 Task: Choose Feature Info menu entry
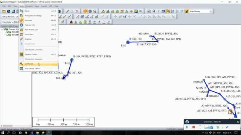coord(38,25)
